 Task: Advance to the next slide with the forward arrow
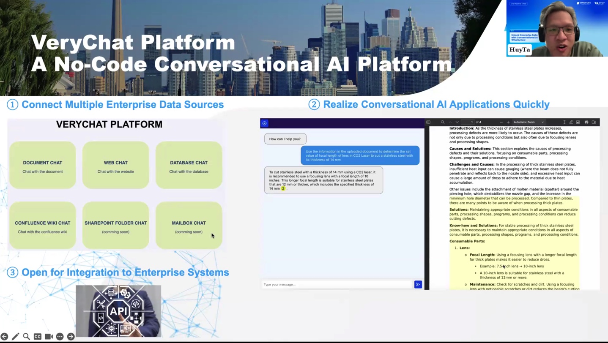pyautogui.click(x=71, y=337)
